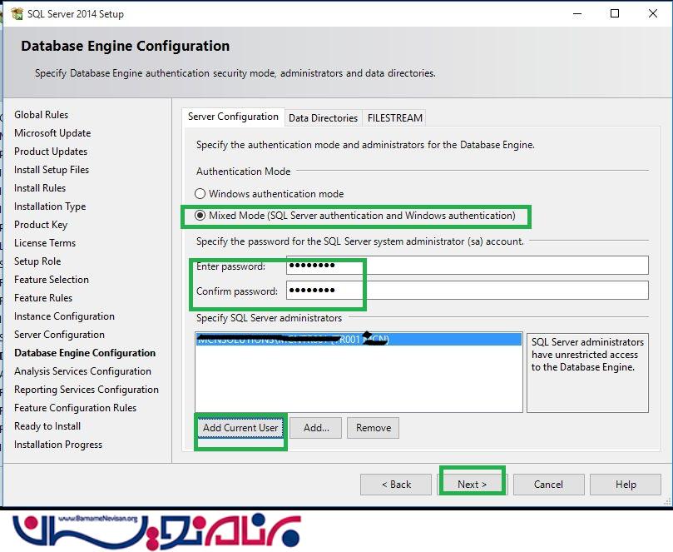Click the SQL Server administrators description text
This screenshot has width=673, height=552.
pos(587,355)
